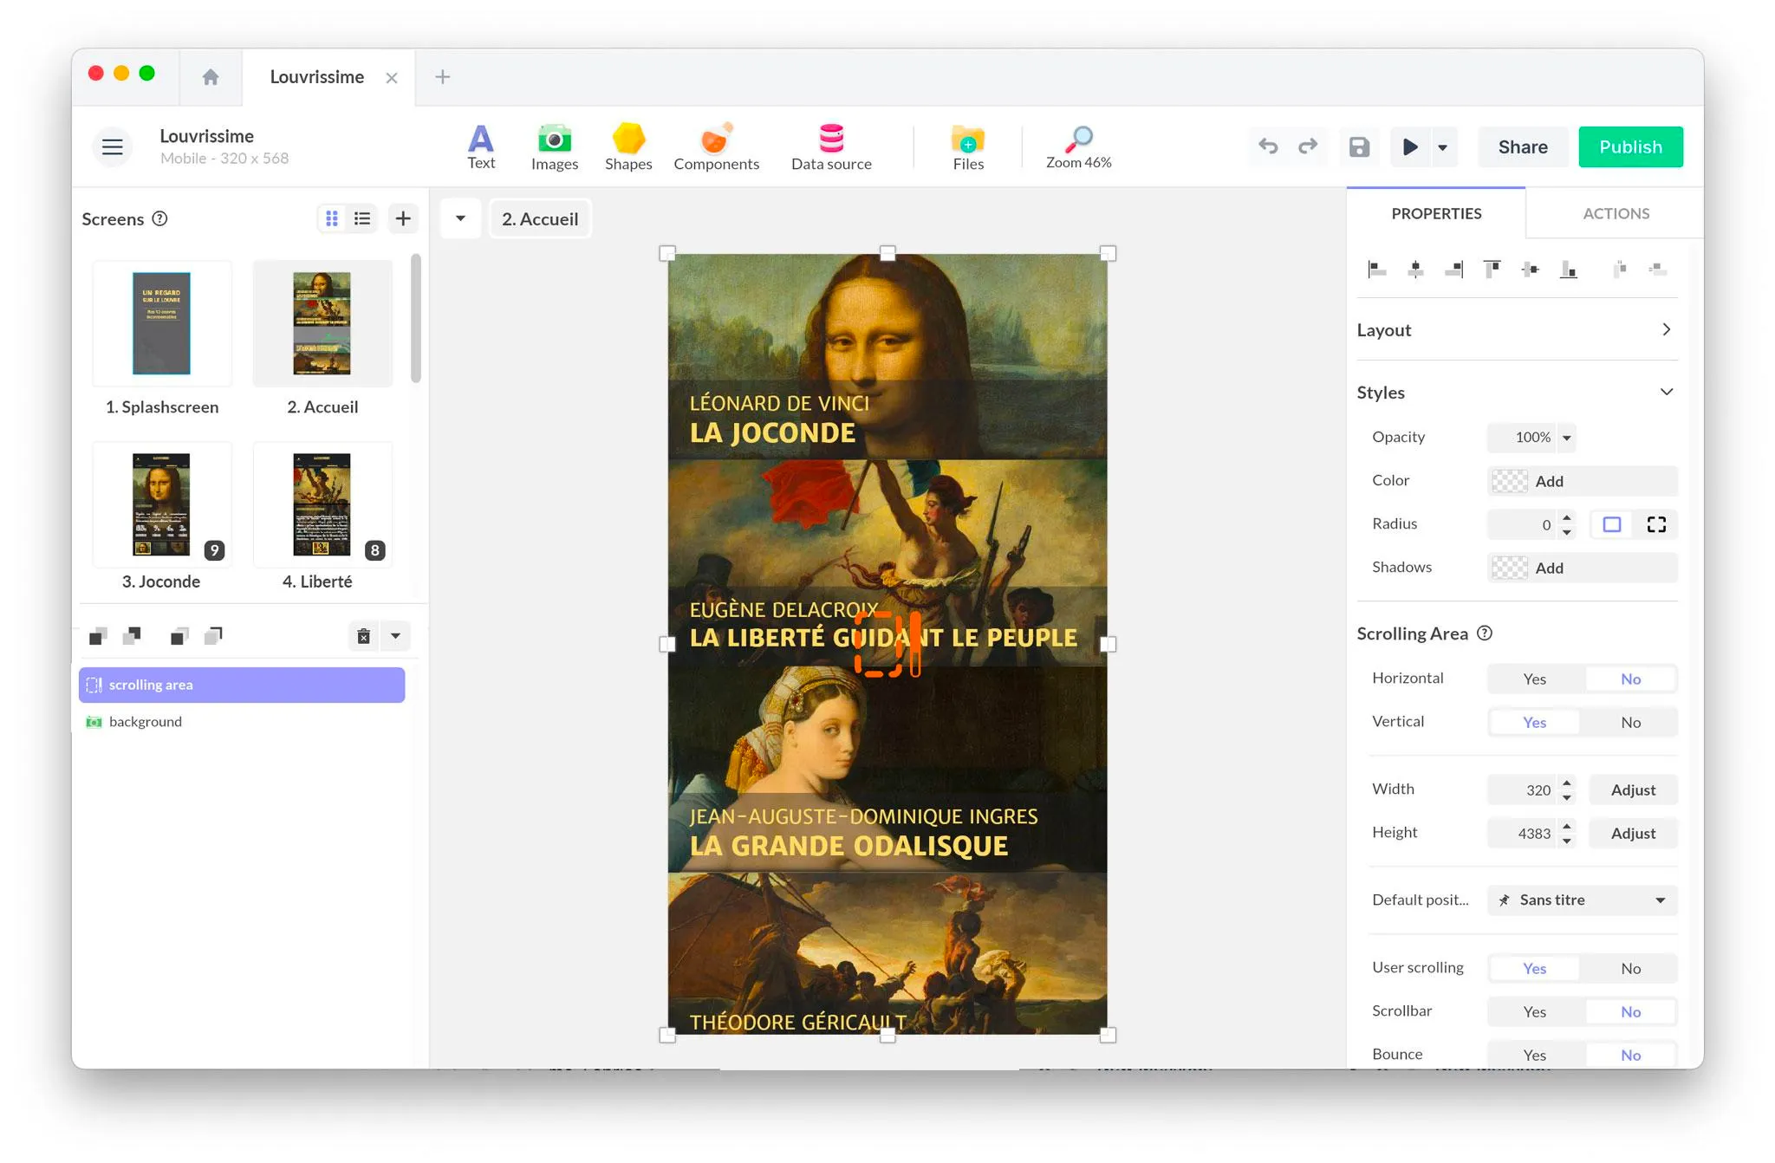Open the Default position dropdown

point(1582,900)
